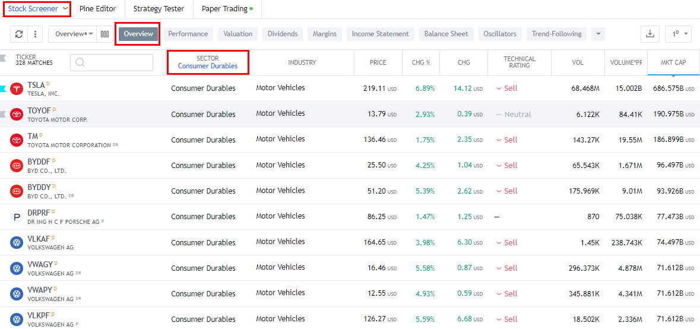The height and width of the screenshot is (329, 700).
Task: Select the Performance column set
Action: [x=188, y=34]
